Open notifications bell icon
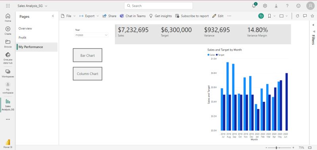Viewport: 317px width, 150px height. coord(254,6)
